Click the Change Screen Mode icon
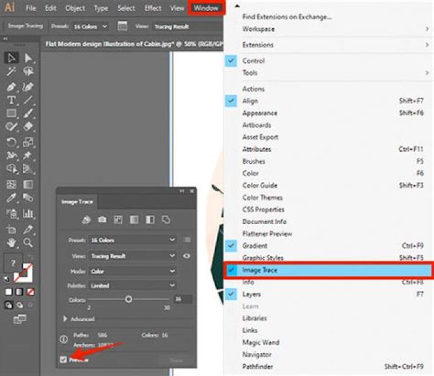The width and height of the screenshot is (434, 376). (x=20, y=319)
